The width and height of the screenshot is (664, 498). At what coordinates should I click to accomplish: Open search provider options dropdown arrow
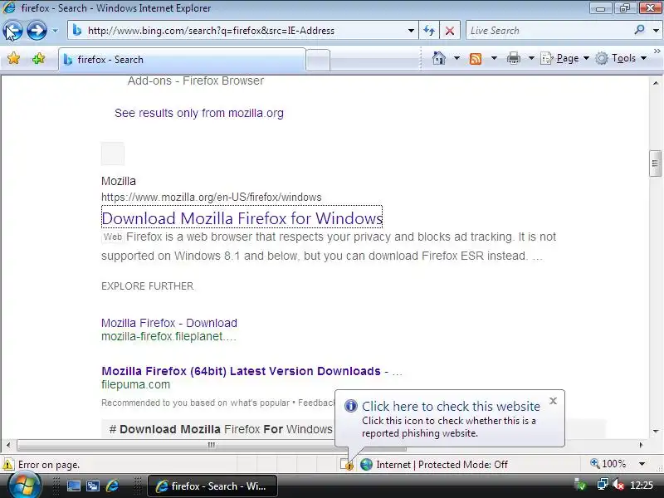[x=656, y=31]
